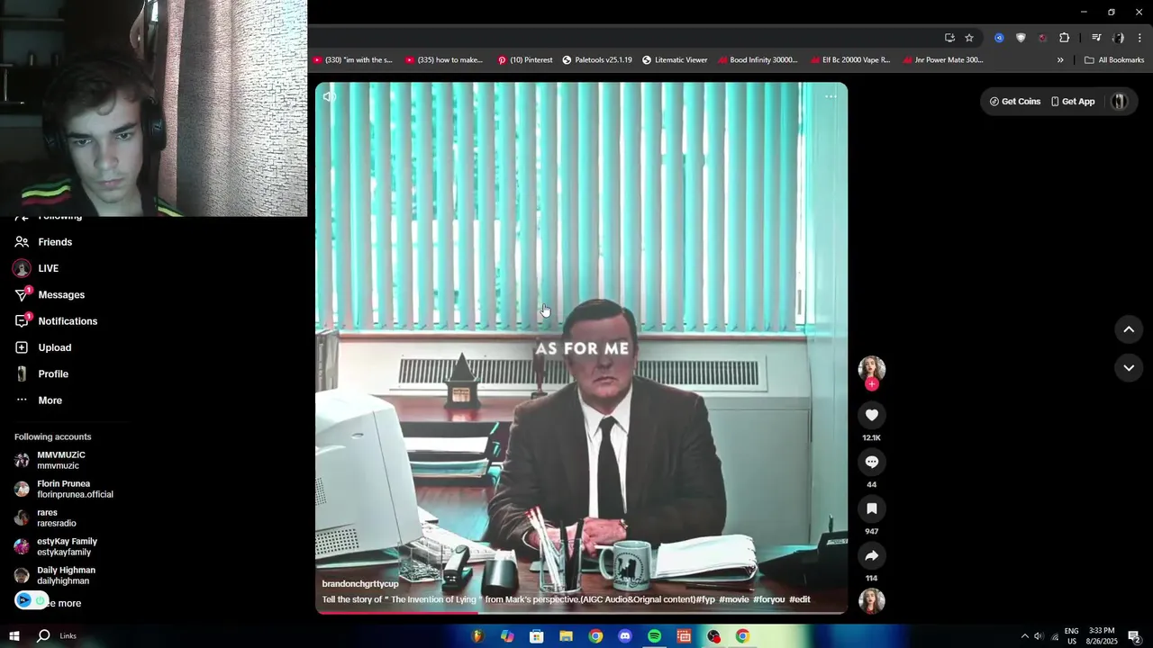The image size is (1153, 648).
Task: Open the #fyp hashtag in caption
Action: 705,599
